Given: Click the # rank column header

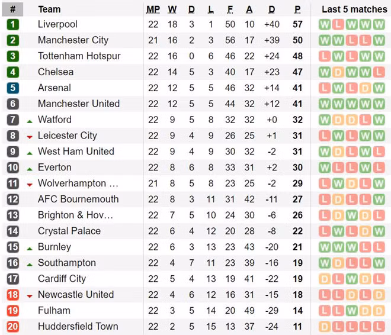Looking at the screenshot, I should tap(13, 9).
